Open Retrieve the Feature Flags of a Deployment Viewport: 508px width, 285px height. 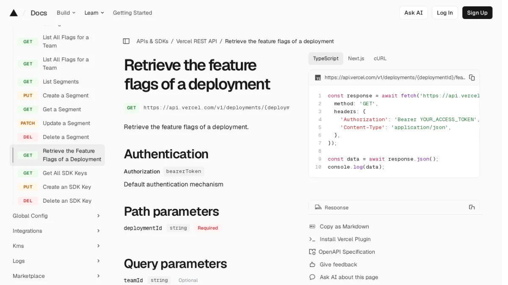click(x=72, y=155)
